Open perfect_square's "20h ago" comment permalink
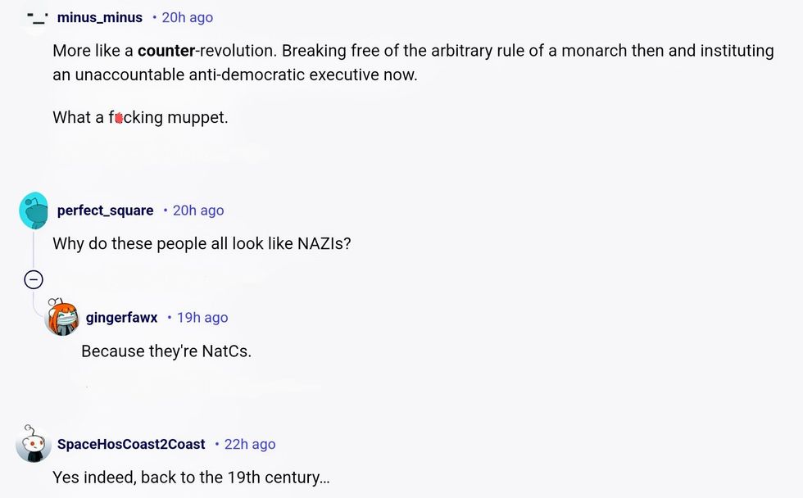This screenshot has height=498, width=803. (198, 211)
